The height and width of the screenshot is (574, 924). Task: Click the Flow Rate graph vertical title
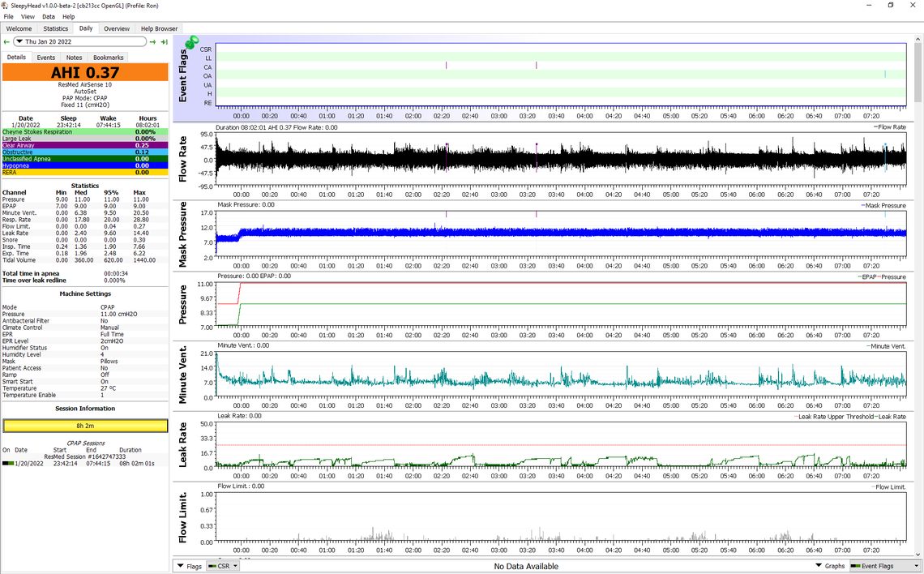(x=182, y=159)
